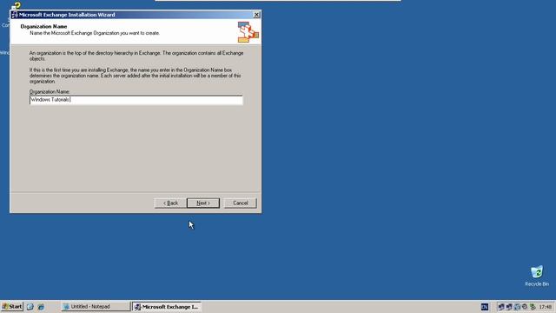The width and height of the screenshot is (556, 313).
Task: Go back with the Back button
Action: (170, 203)
